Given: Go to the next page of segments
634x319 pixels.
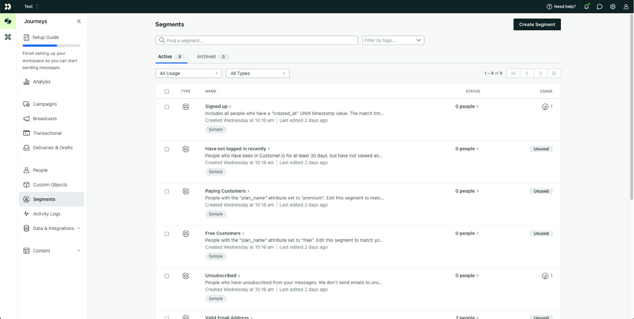Looking at the screenshot, I should click(x=540, y=73).
